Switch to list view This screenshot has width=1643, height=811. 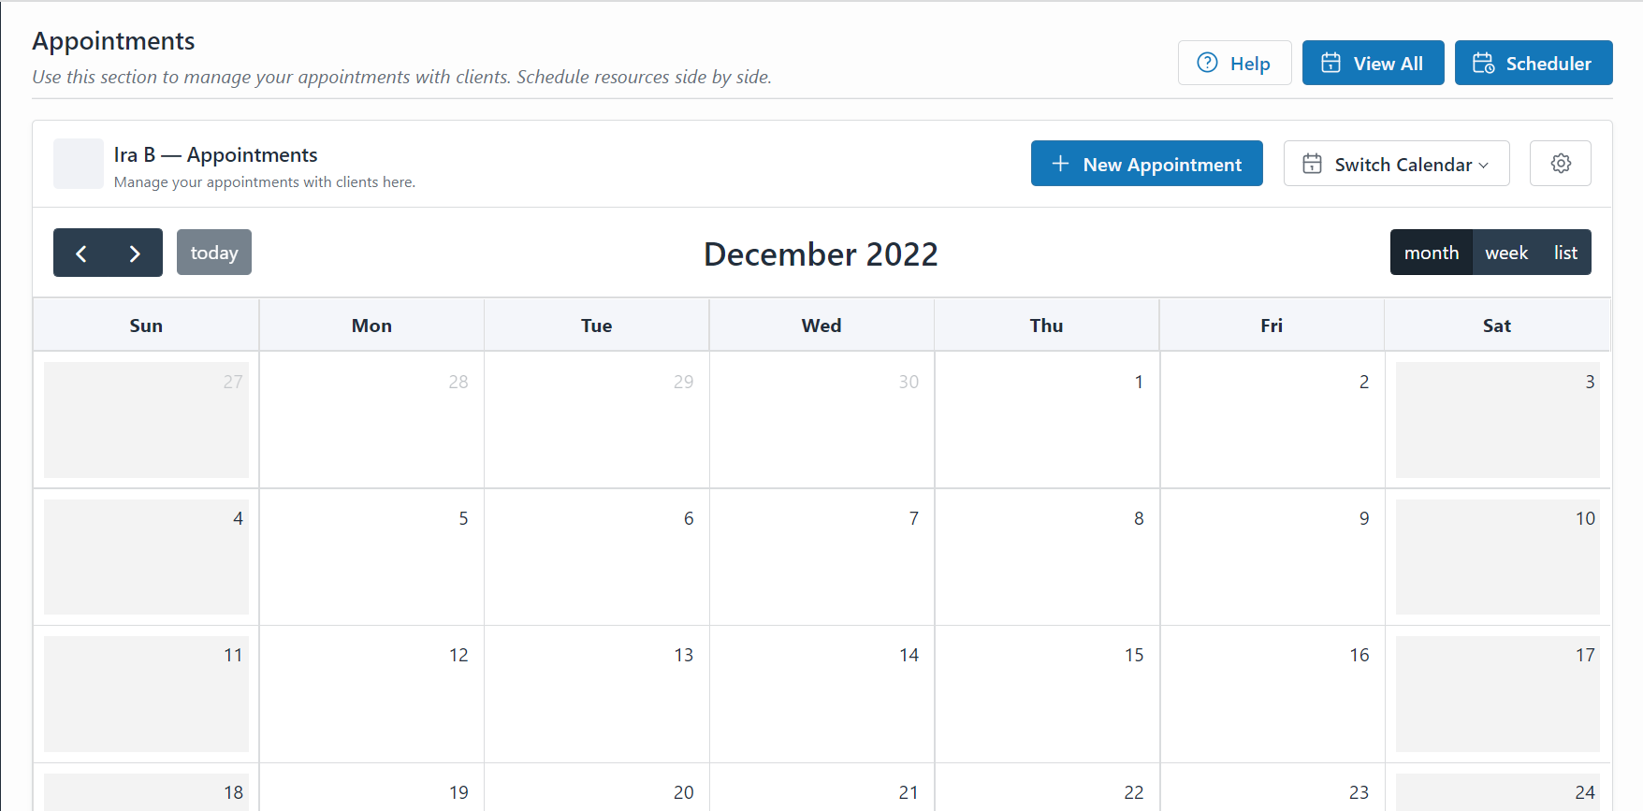click(x=1564, y=252)
